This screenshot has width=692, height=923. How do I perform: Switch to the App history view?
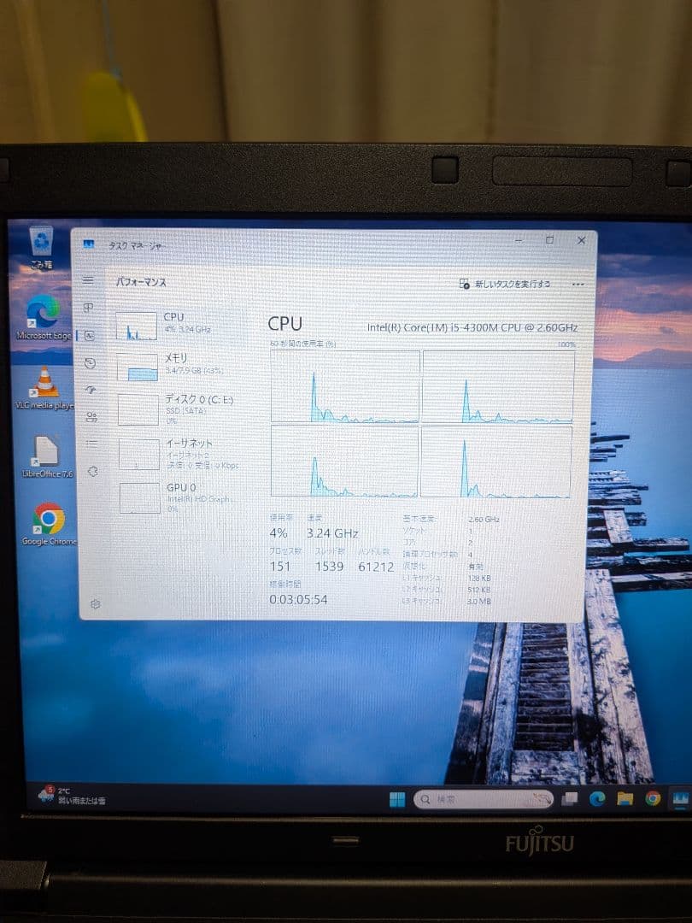coord(89,361)
